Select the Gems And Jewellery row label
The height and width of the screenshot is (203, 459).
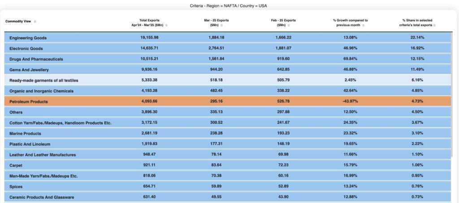[29, 70]
